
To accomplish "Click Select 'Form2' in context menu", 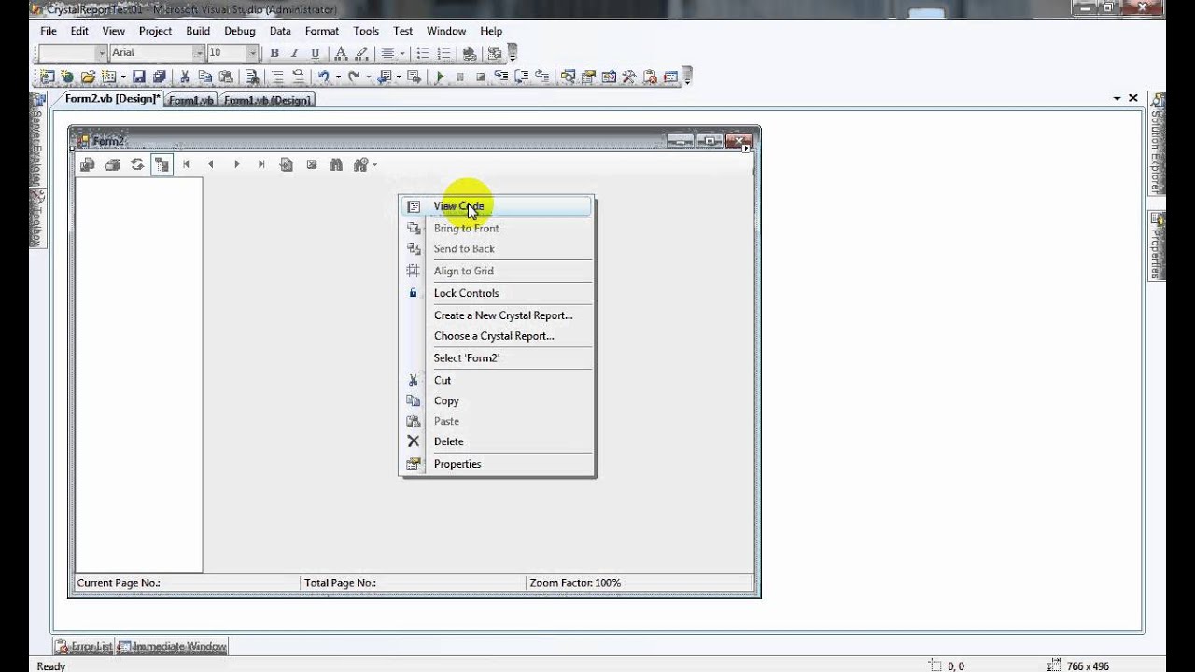I will coord(497,358).
